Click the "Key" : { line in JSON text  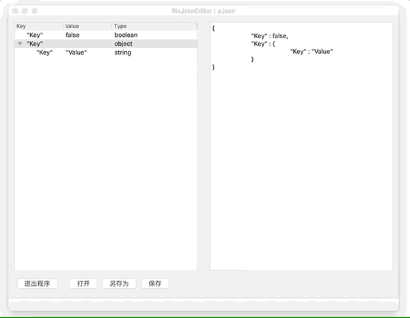tap(263, 44)
